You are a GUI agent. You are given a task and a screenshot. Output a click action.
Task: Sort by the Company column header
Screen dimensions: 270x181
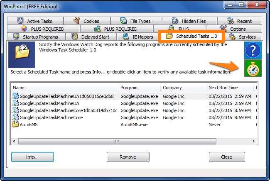pyautogui.click(x=183, y=88)
